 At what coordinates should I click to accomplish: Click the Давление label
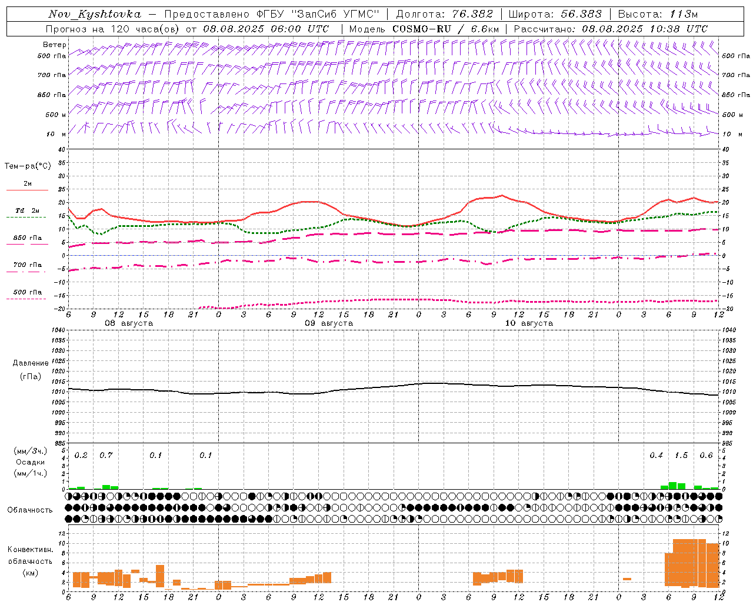[x=31, y=363]
